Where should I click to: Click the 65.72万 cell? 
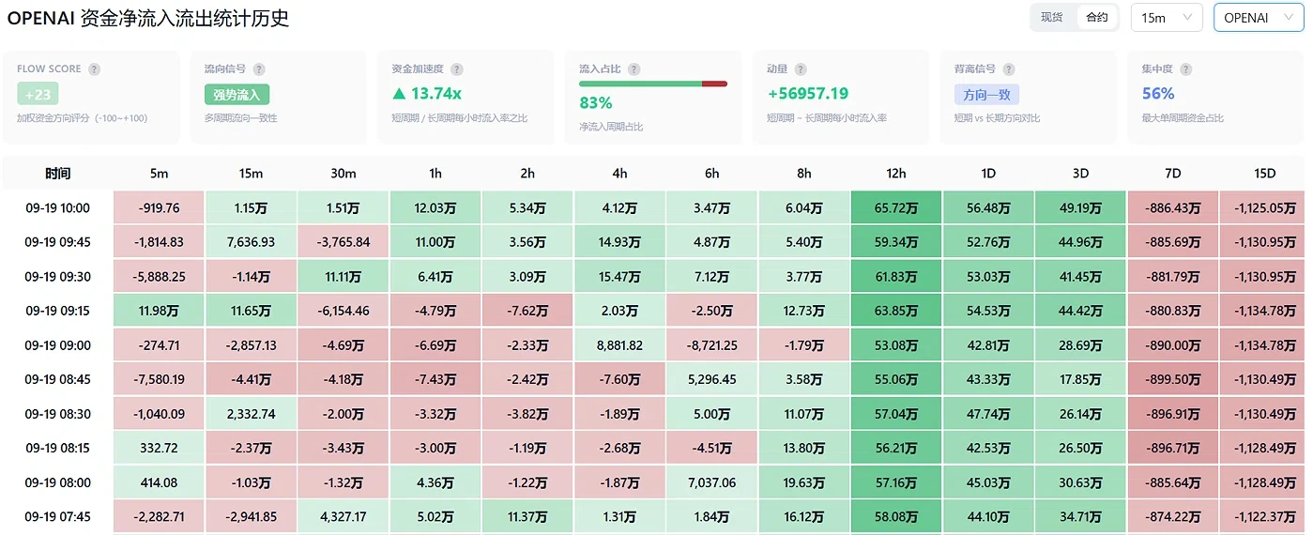[896, 208]
